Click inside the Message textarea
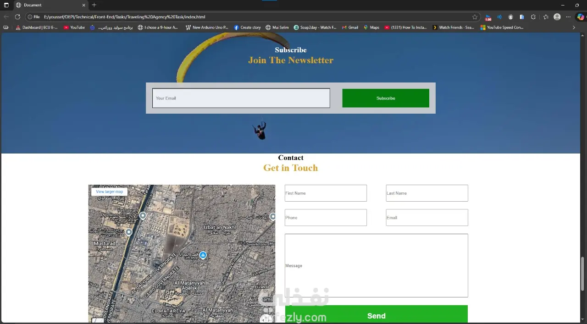The width and height of the screenshot is (587, 324). (377, 266)
